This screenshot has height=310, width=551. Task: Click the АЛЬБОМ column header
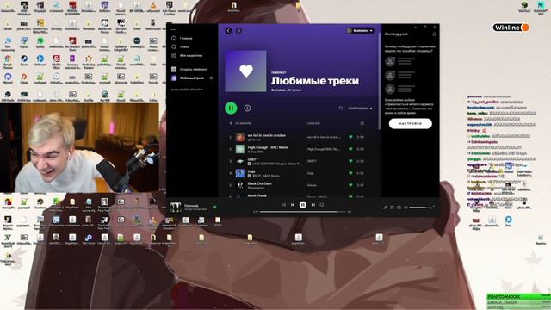tap(313, 123)
